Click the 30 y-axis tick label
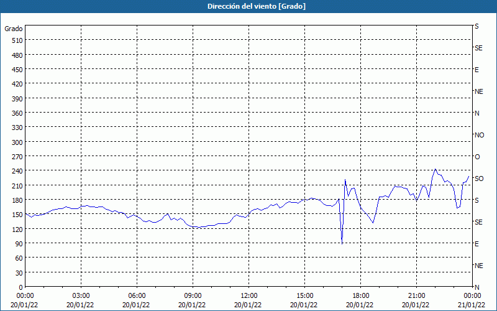The width and height of the screenshot is (497, 311). [19, 273]
